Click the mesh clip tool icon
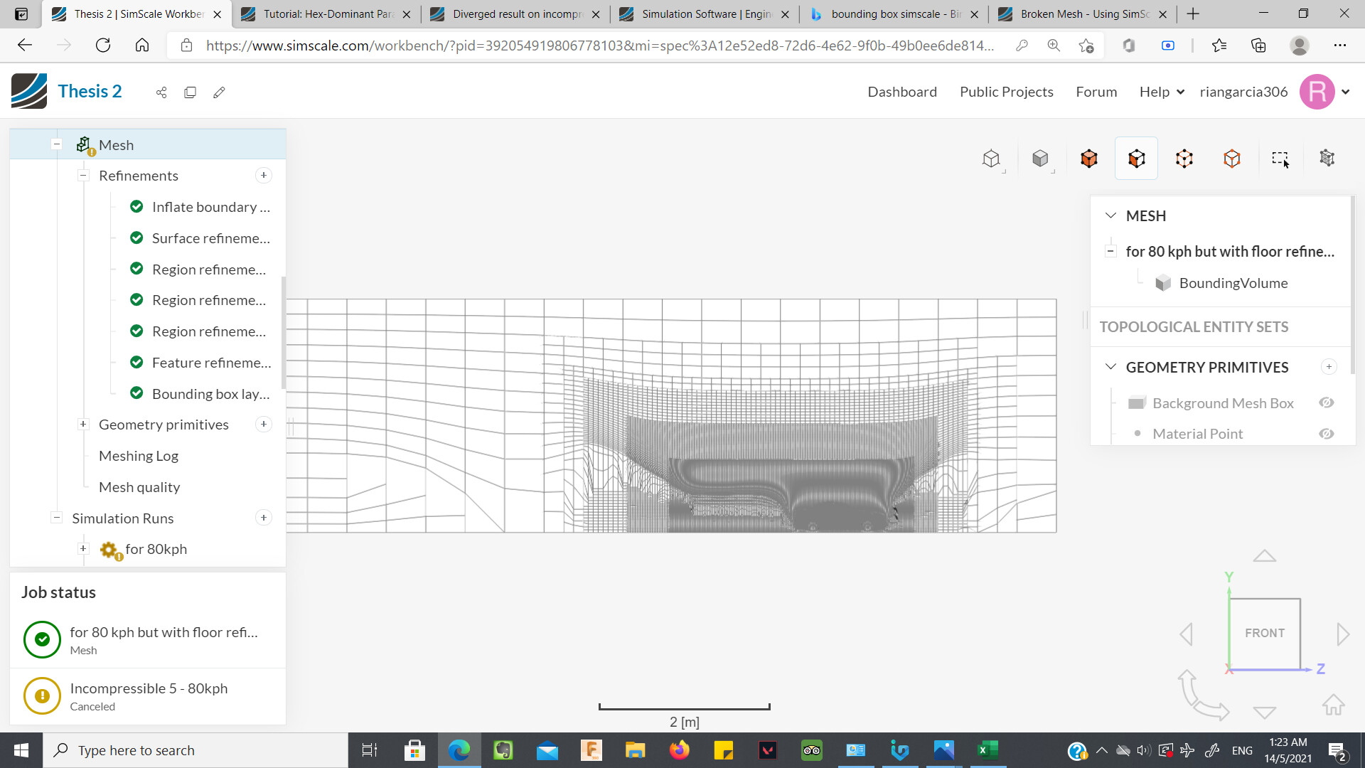Viewport: 1365px width, 768px height. click(x=1327, y=159)
